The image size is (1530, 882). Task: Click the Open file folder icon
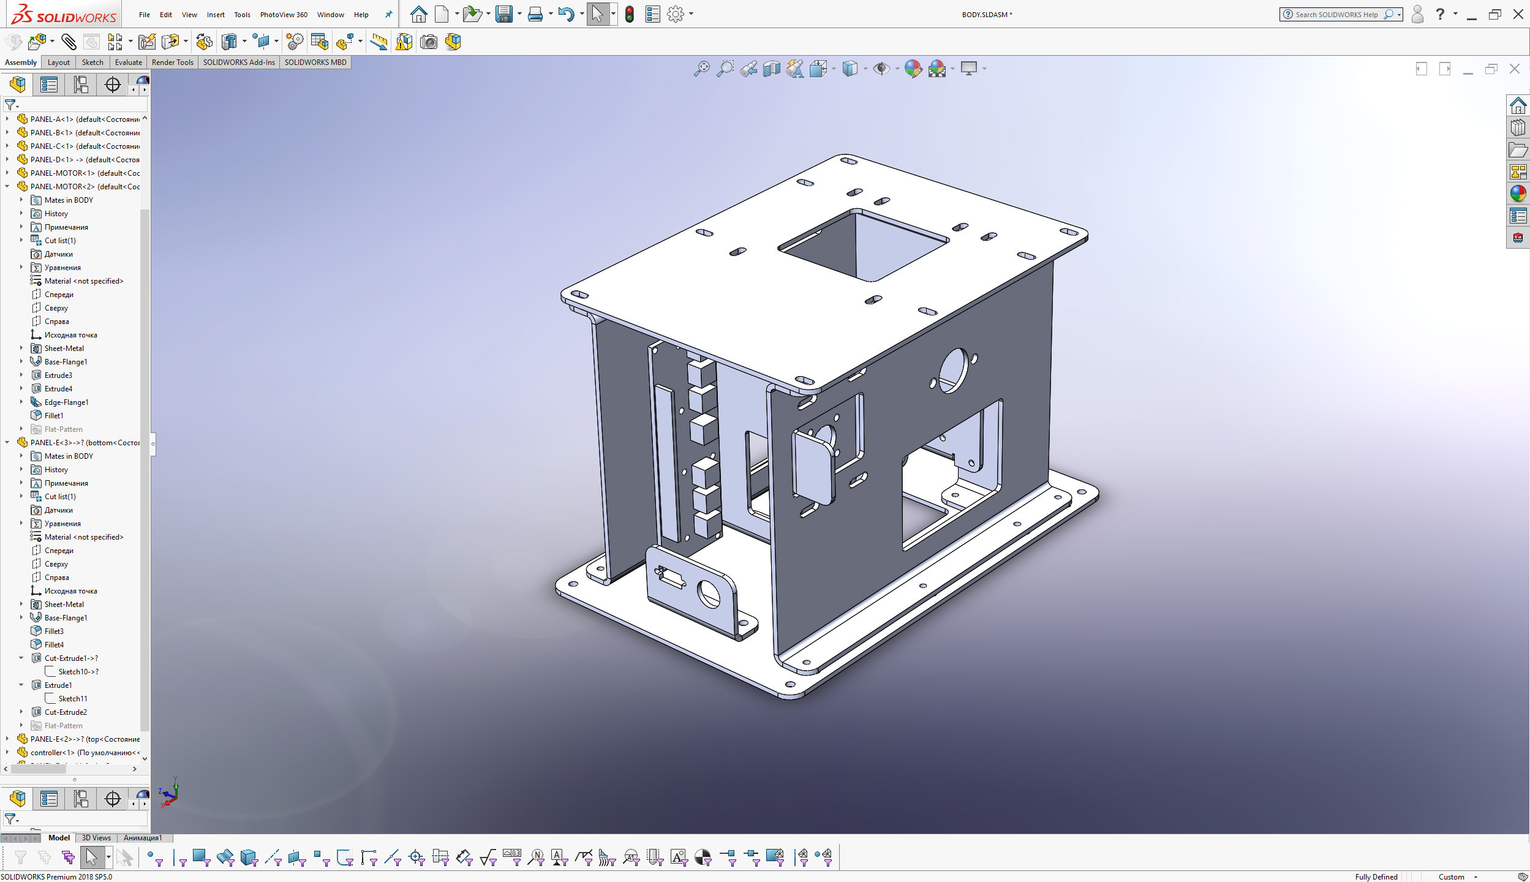(x=472, y=14)
